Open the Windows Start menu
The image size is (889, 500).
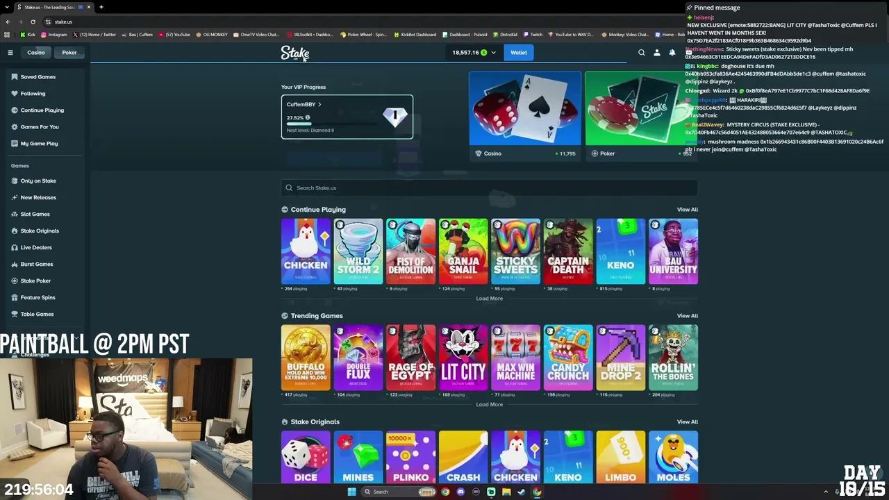(351, 492)
